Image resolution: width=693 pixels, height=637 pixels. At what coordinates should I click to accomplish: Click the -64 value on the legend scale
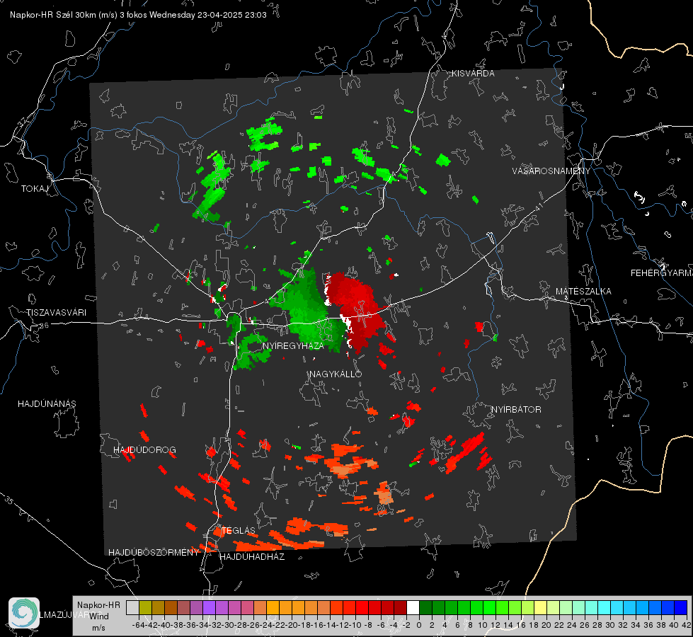pos(139,625)
